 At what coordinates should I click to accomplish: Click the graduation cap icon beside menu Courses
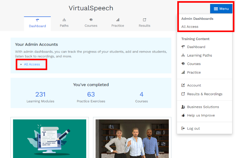[183, 64]
